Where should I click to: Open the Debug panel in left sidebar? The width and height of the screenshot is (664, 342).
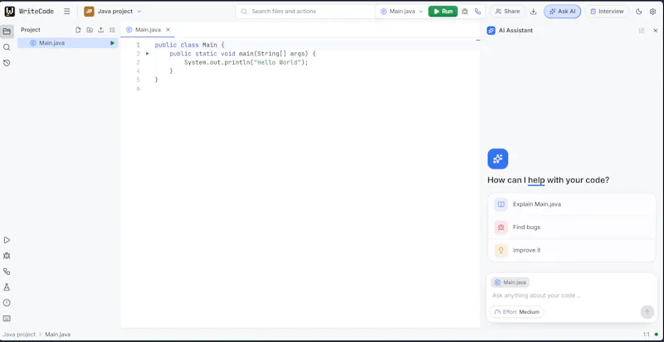(x=7, y=256)
